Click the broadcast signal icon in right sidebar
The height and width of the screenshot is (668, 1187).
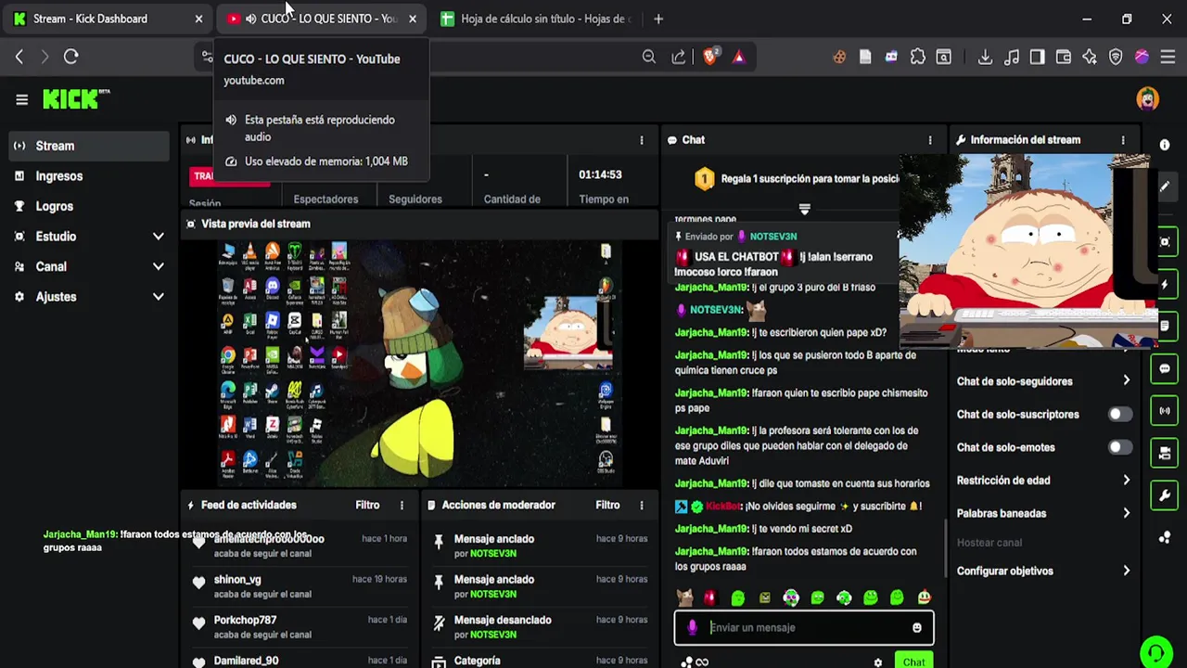click(1165, 411)
